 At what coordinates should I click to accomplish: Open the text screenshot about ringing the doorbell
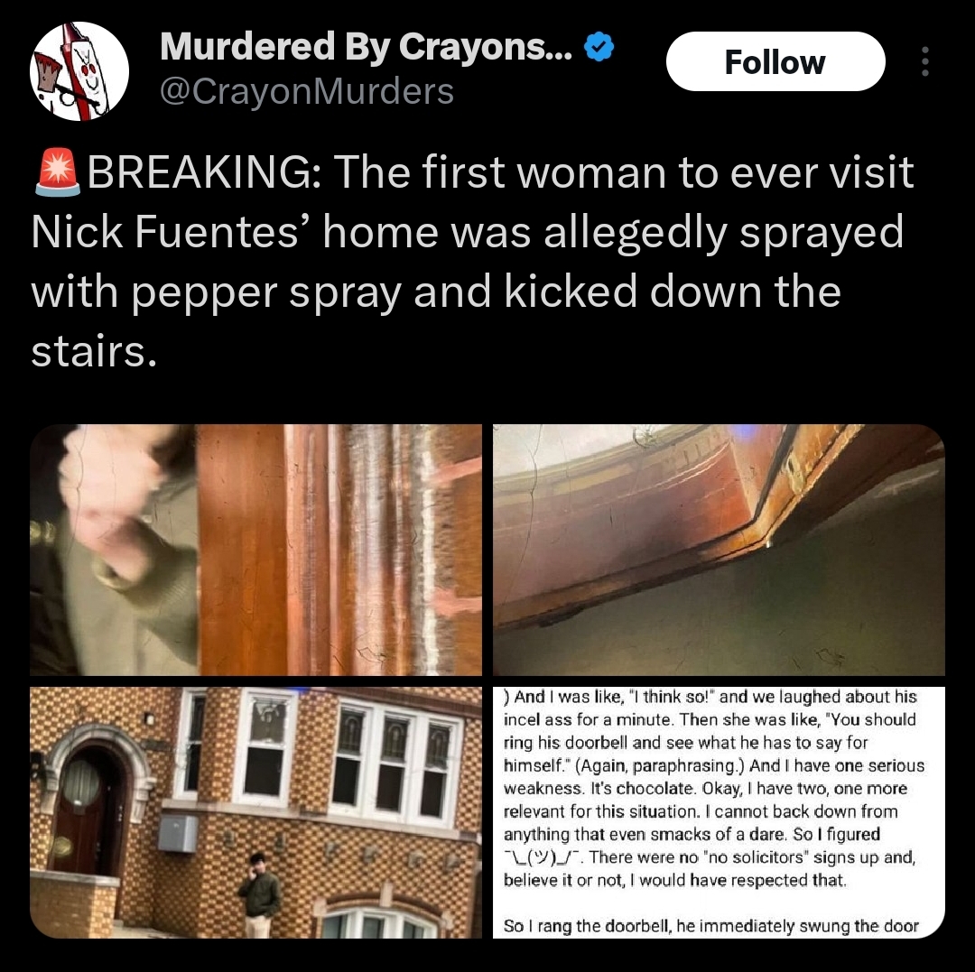(719, 812)
